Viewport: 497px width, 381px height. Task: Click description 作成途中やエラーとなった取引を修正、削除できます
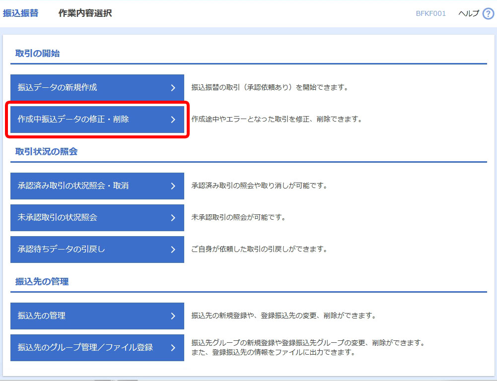tap(277, 119)
